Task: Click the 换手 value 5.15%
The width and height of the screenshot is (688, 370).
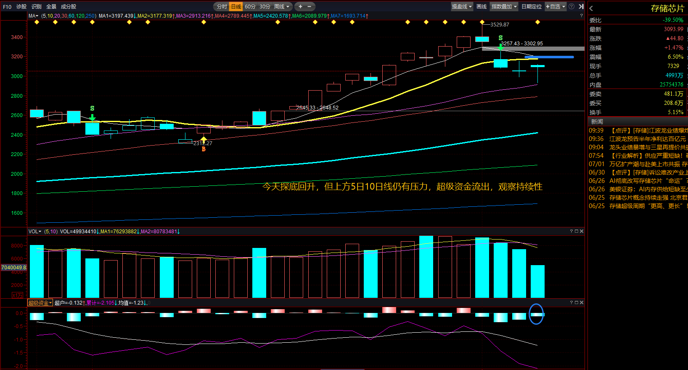Action: coord(675,112)
